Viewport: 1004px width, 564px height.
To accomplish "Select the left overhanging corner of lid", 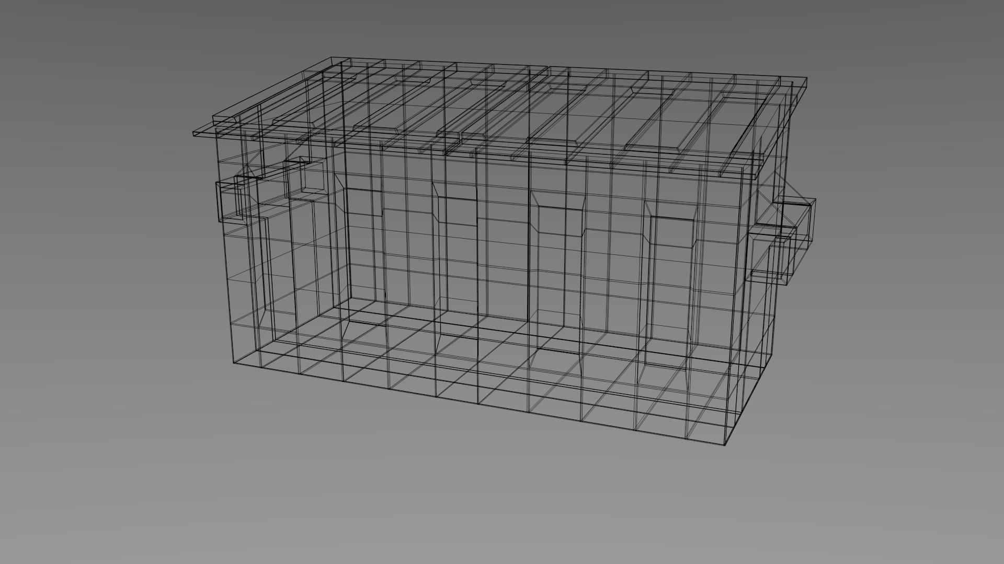I will point(195,134).
